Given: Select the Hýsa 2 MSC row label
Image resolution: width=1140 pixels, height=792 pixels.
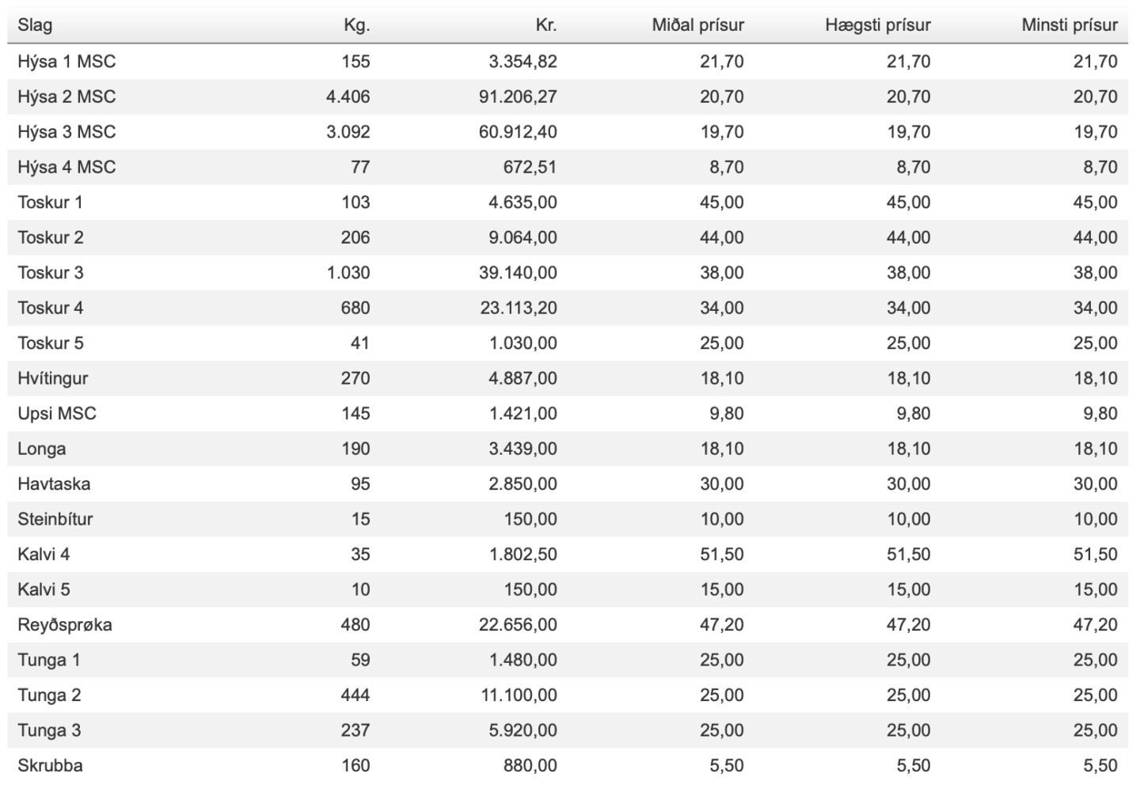Looking at the screenshot, I should 66,97.
